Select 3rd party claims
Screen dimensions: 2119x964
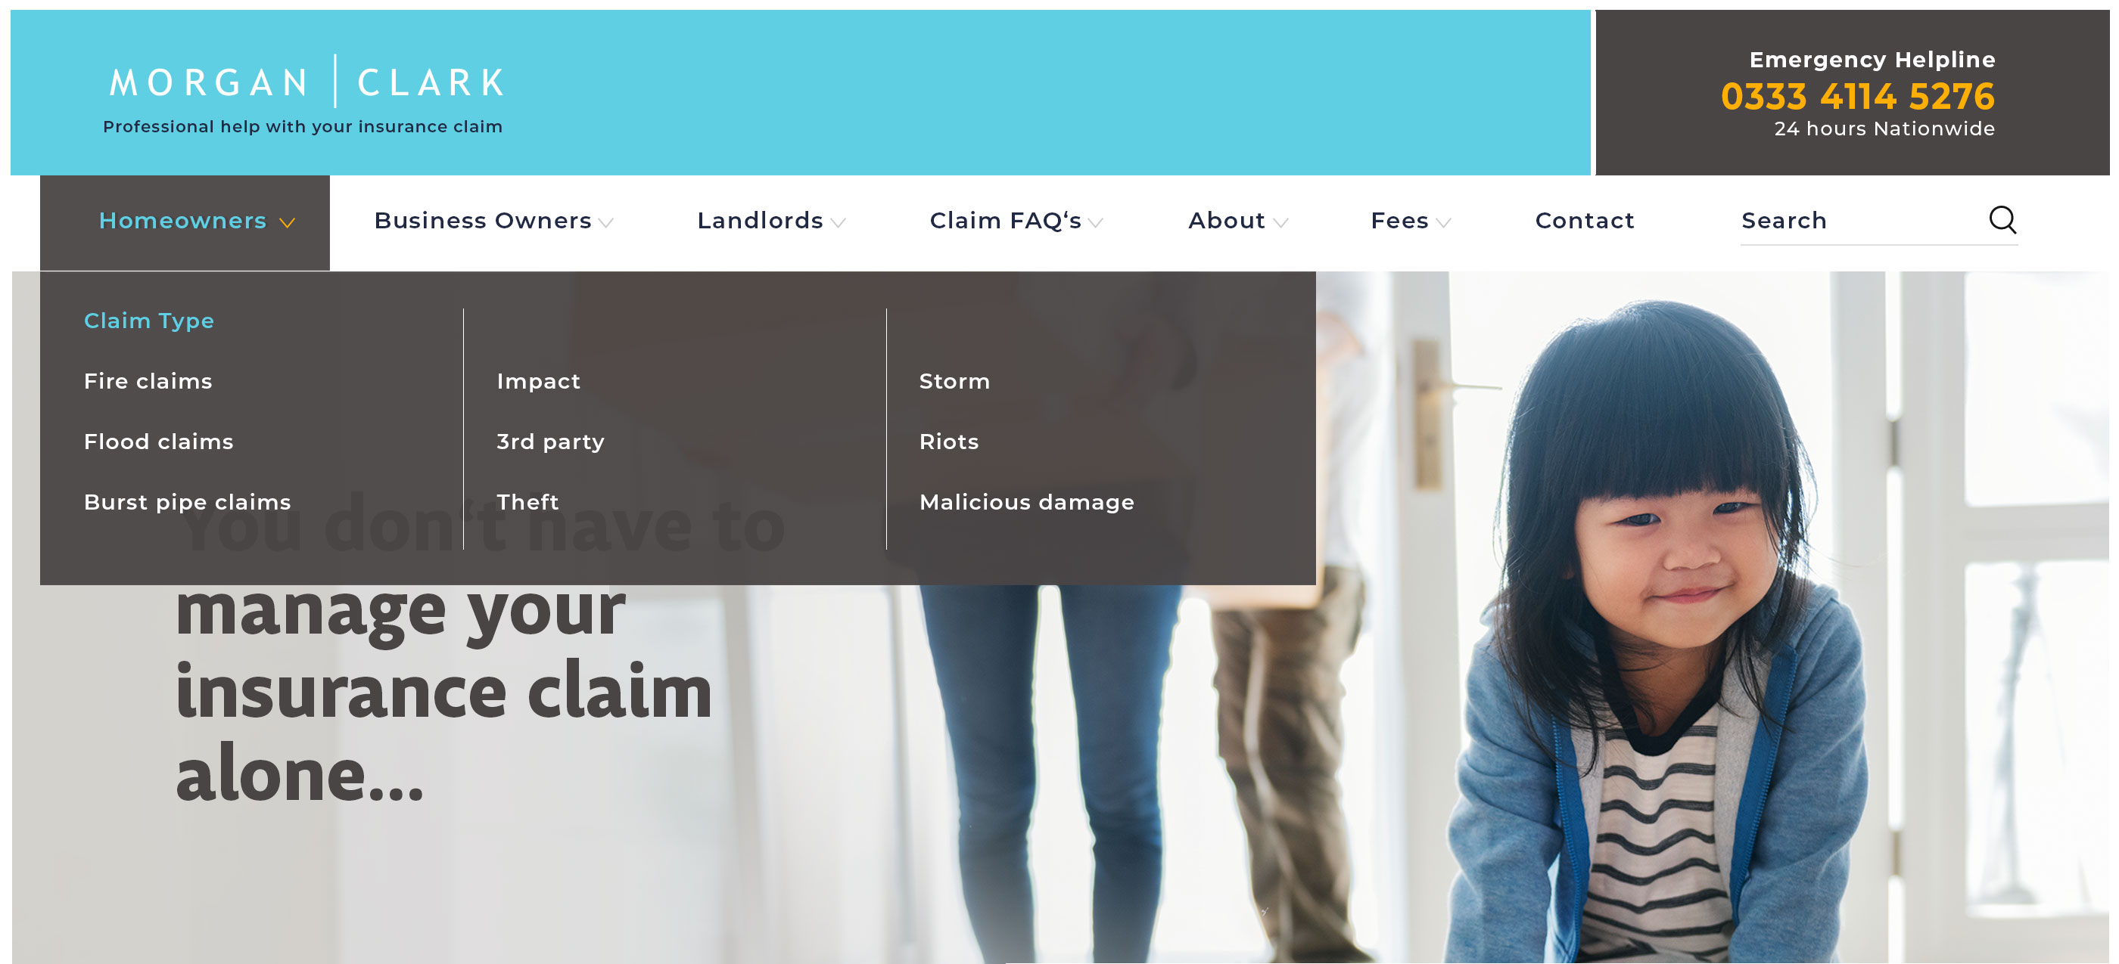click(x=550, y=442)
